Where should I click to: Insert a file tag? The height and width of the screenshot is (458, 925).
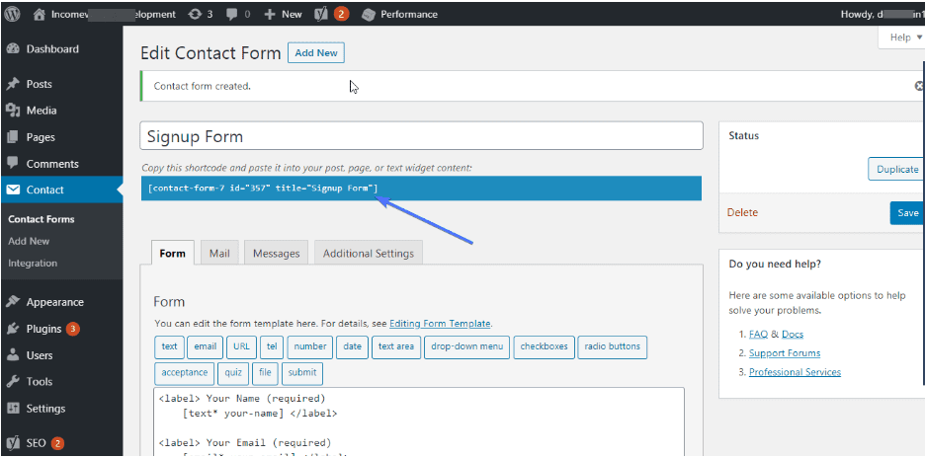click(265, 372)
